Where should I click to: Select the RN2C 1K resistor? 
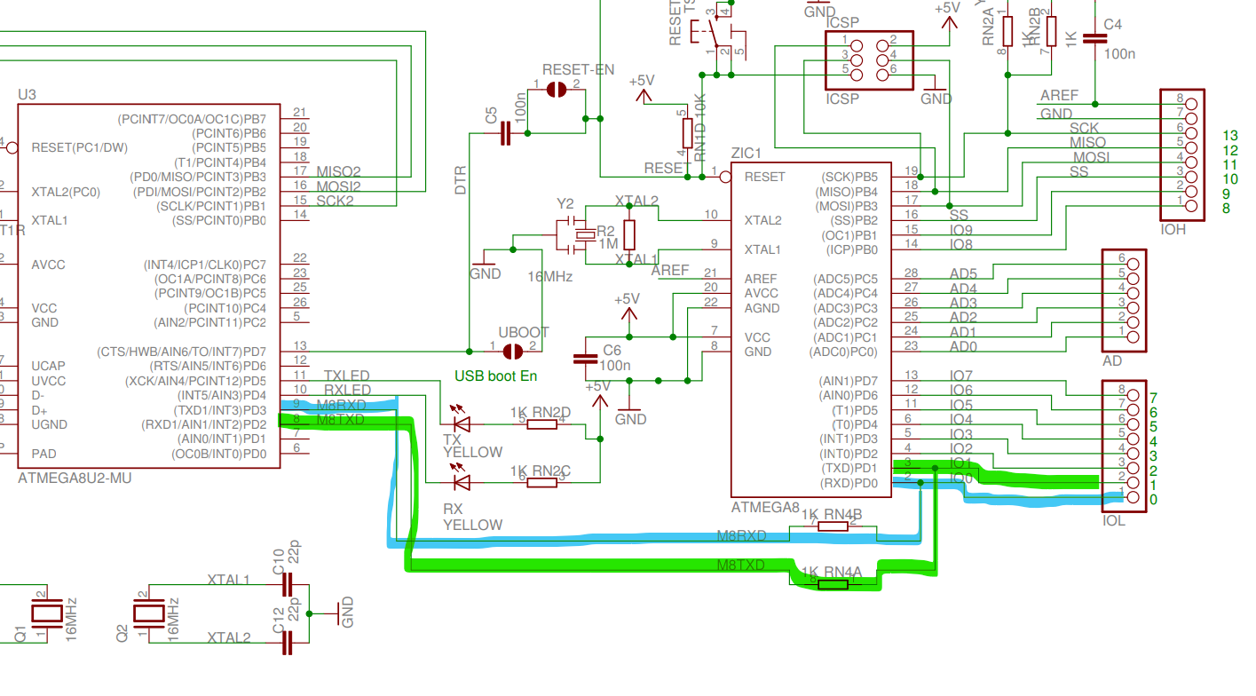point(542,482)
